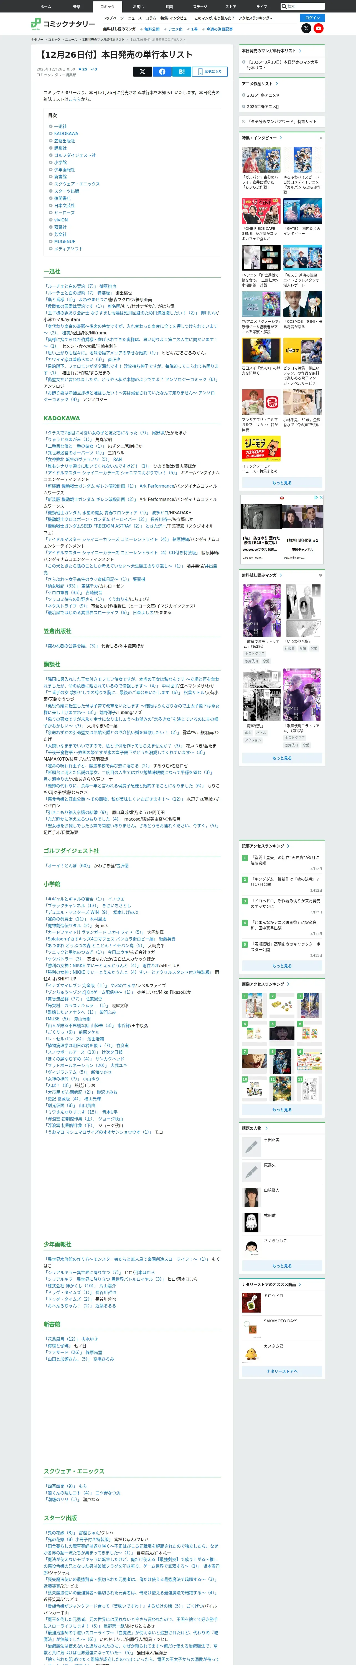Viewport: 356px width, 1665px height.
Task: Select the 今週の注目記事 tag link
Action: pyautogui.click(x=218, y=29)
